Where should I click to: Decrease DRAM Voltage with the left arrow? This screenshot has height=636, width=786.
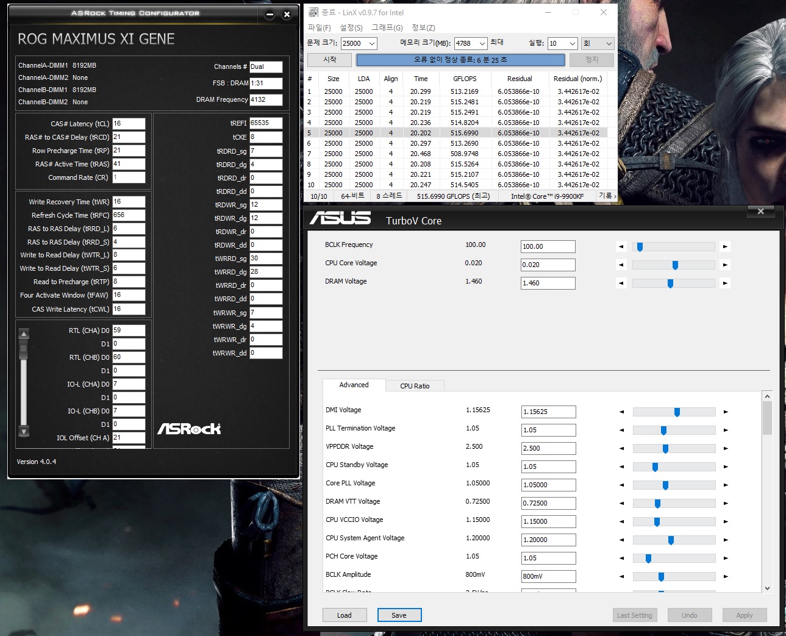621,283
